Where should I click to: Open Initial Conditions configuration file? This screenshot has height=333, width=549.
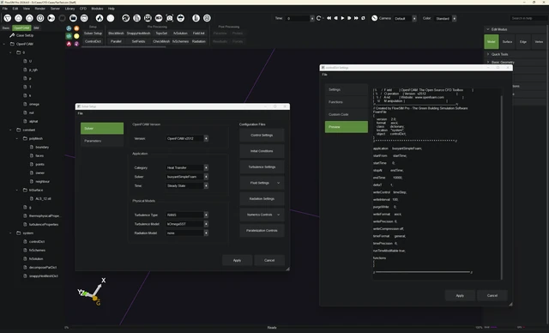coord(262,151)
